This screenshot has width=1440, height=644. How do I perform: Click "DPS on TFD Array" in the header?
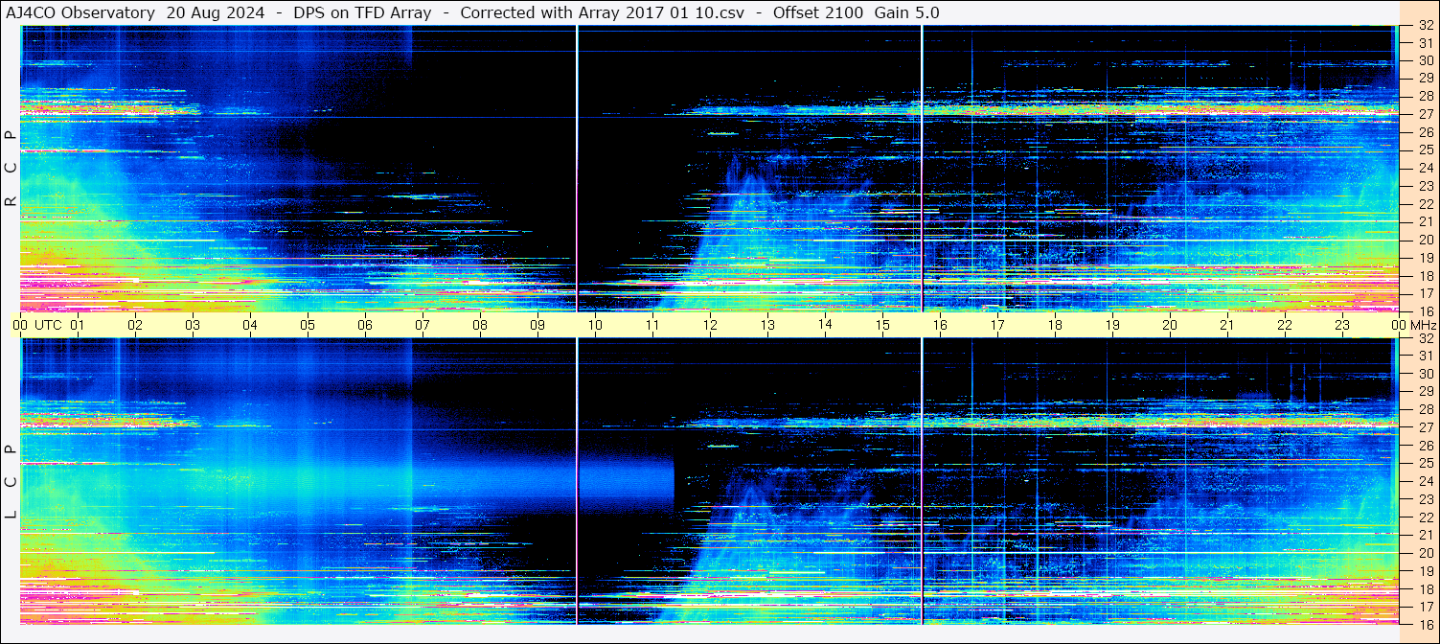point(363,12)
